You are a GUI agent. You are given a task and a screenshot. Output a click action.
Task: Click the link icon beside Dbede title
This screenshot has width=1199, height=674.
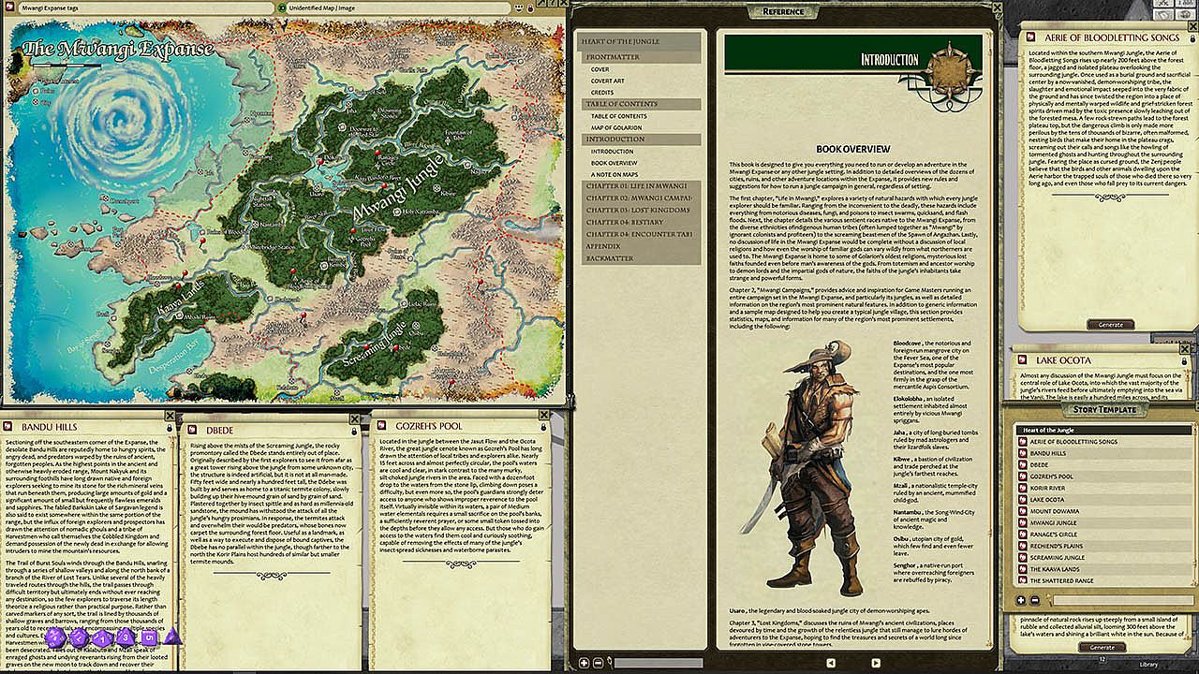click(x=194, y=432)
